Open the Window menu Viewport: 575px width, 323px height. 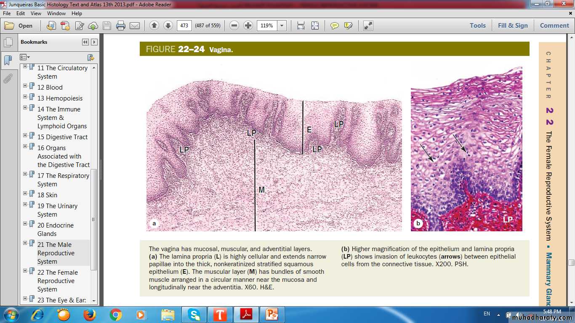(56, 13)
